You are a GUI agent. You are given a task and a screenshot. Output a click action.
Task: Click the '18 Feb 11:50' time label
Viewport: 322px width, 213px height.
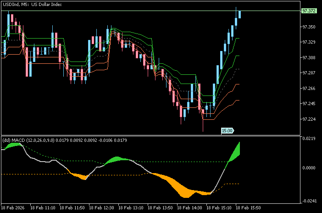click(72, 207)
